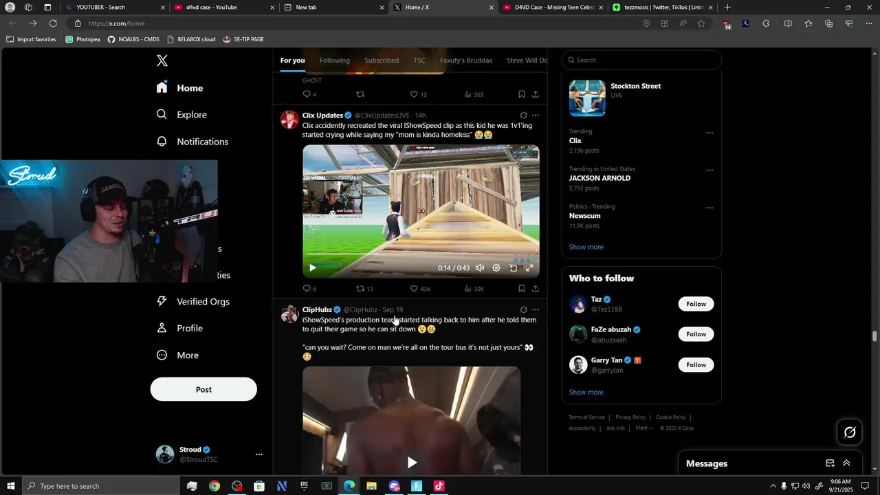This screenshot has width=880, height=495.
Task: Open Stockton Street live thumbnail
Action: (587, 98)
